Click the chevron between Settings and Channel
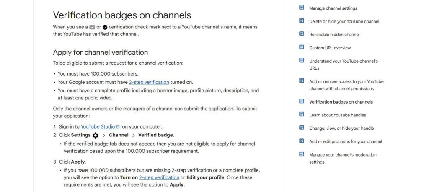Image resolution: width=429 pixels, height=192 pixels. tap(104, 135)
